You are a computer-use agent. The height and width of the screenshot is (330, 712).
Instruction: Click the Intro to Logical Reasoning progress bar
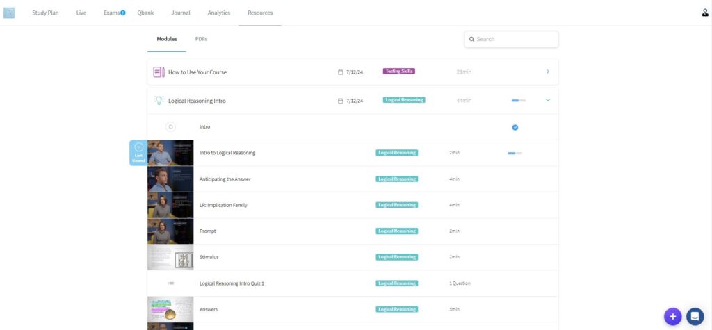(x=515, y=153)
